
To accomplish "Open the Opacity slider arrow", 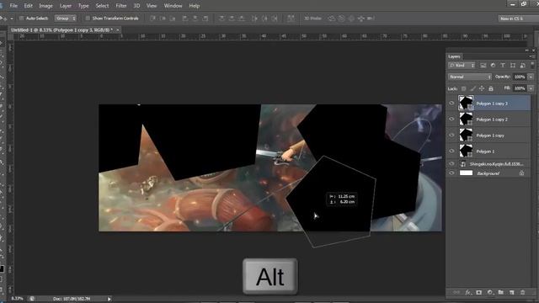I will point(531,77).
